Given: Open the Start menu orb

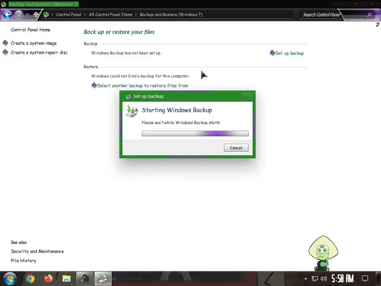Looking at the screenshot, I should coord(10,279).
